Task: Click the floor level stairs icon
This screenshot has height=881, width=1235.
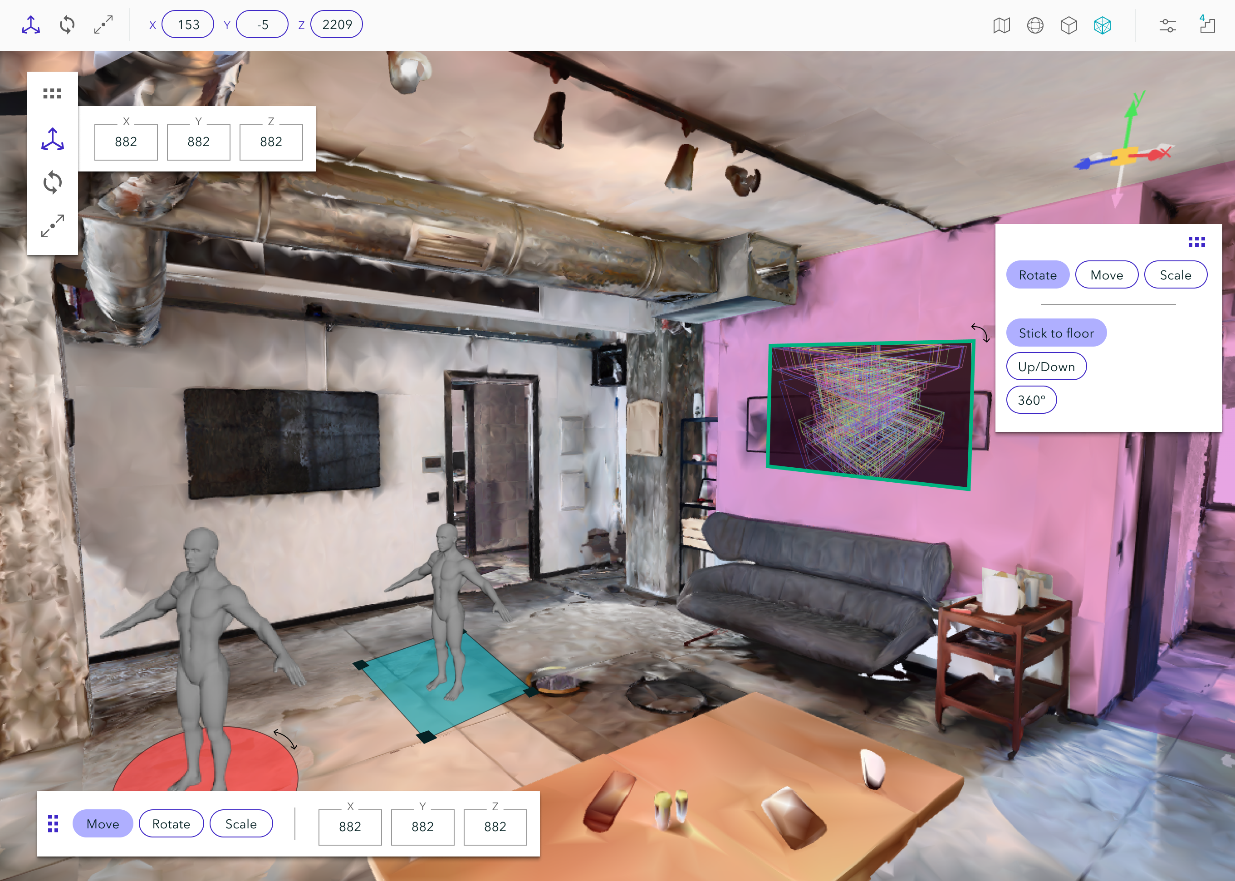Action: pyautogui.click(x=1207, y=24)
